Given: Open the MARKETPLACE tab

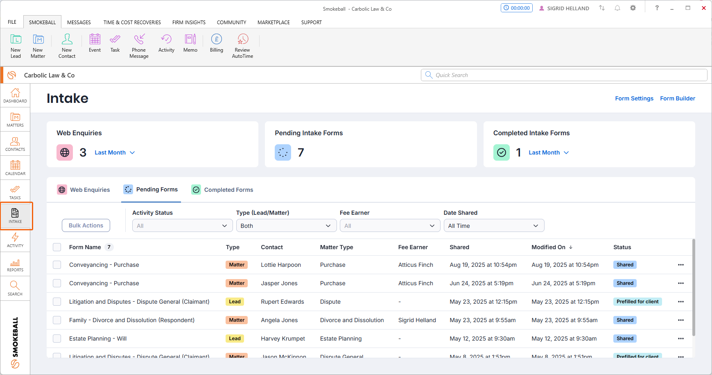Looking at the screenshot, I should 273,22.
